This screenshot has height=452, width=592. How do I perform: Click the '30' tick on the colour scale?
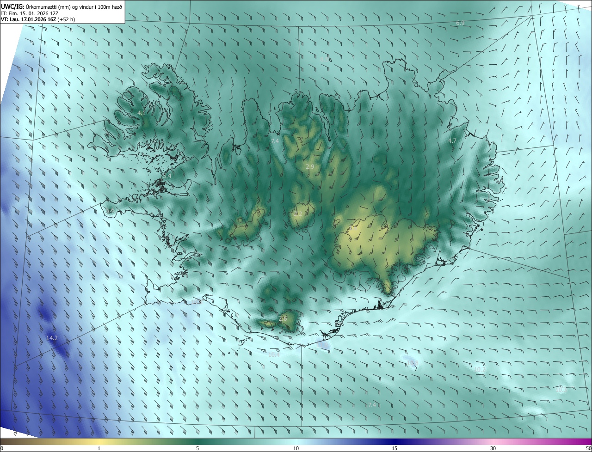click(x=493, y=449)
